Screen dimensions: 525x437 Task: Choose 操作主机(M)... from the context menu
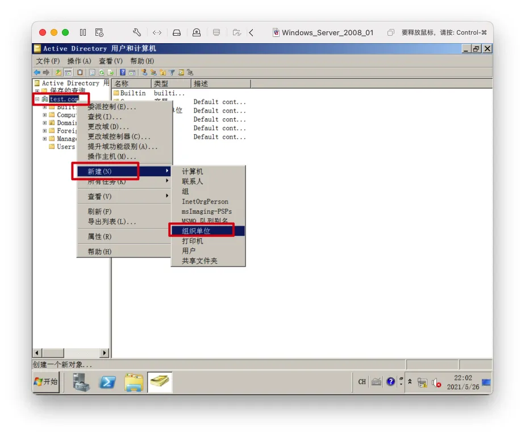click(x=124, y=157)
